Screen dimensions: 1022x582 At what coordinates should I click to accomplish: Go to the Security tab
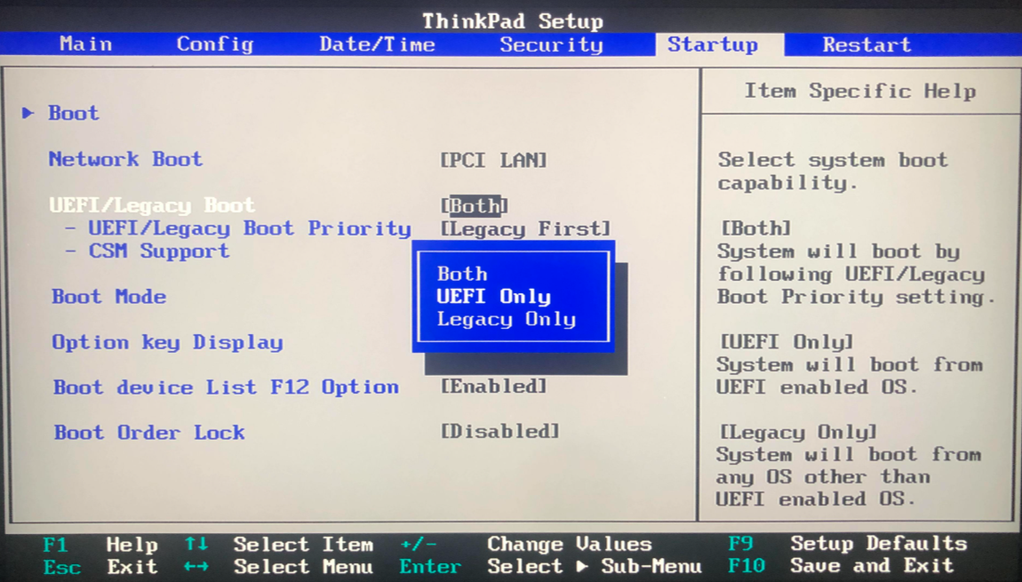pyautogui.click(x=551, y=44)
